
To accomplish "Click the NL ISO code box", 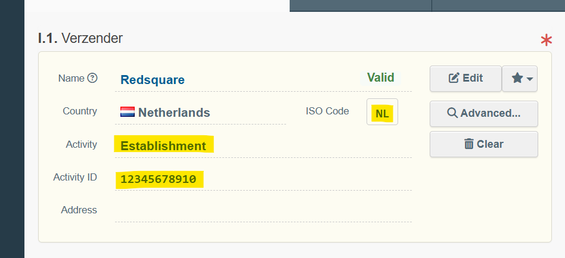I will (382, 113).
